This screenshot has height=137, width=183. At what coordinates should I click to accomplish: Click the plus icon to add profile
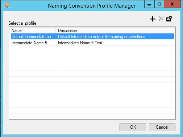pos(153,19)
